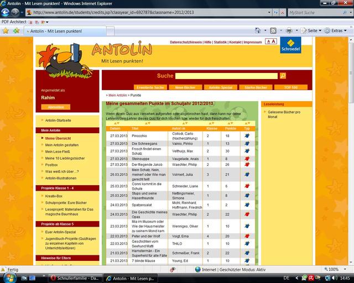Click the bird icon in Pinocchio row
The image size is (354, 283).
247,135
